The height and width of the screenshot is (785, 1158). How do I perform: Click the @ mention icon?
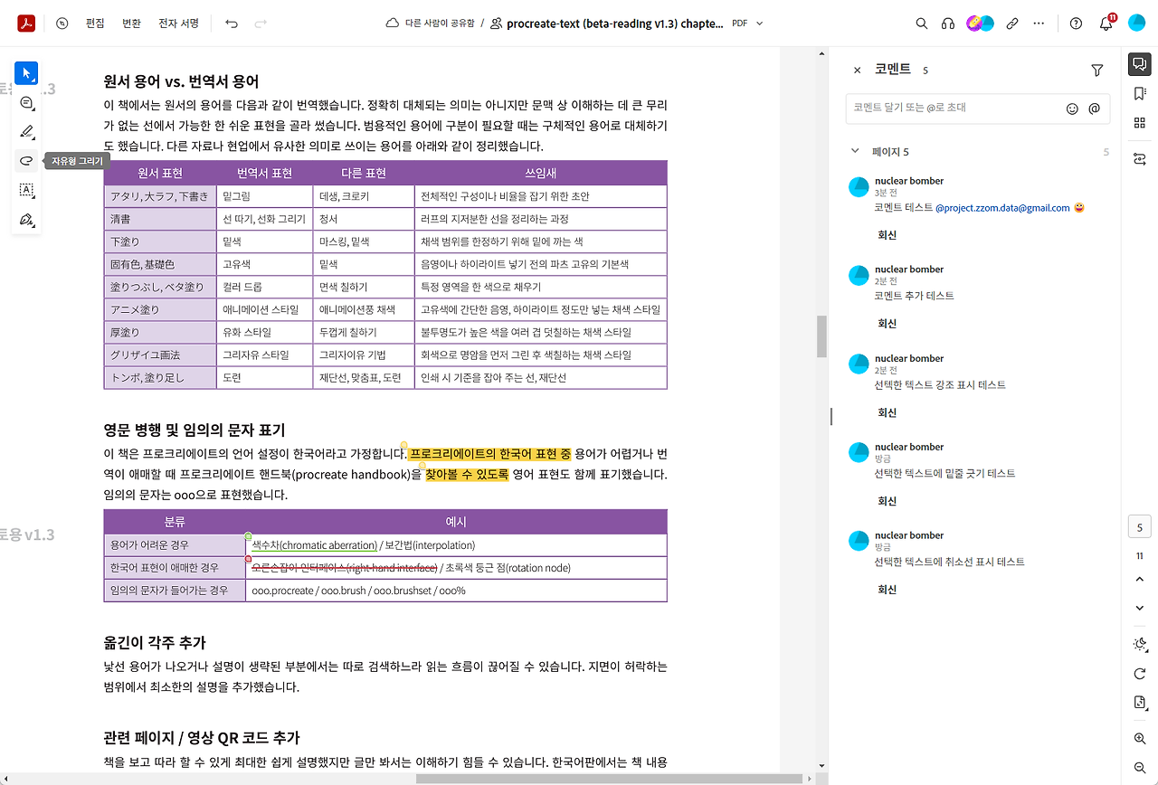(1094, 109)
